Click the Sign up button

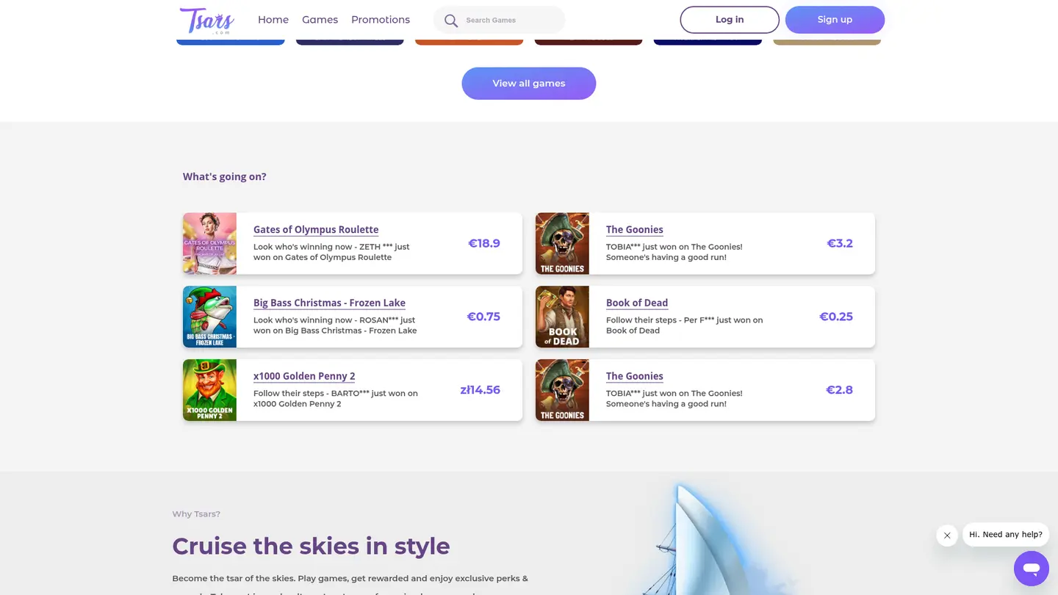835,20
